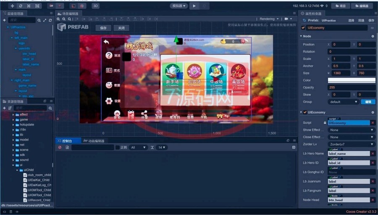Image resolution: width=378 pixels, height=215 pixels.
Task: Add an asset with the assets plus icon
Action: 4,108
